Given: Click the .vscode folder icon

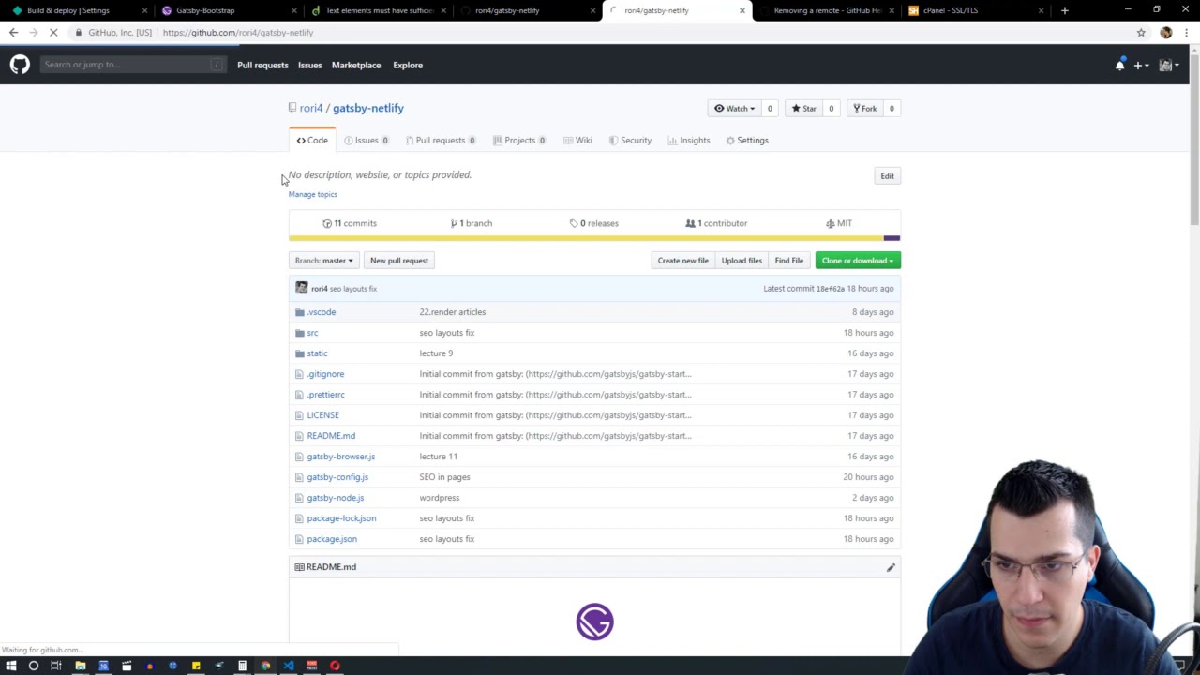Looking at the screenshot, I should (300, 312).
